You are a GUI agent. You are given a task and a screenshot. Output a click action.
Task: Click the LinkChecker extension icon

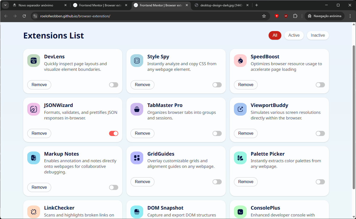tap(34, 212)
